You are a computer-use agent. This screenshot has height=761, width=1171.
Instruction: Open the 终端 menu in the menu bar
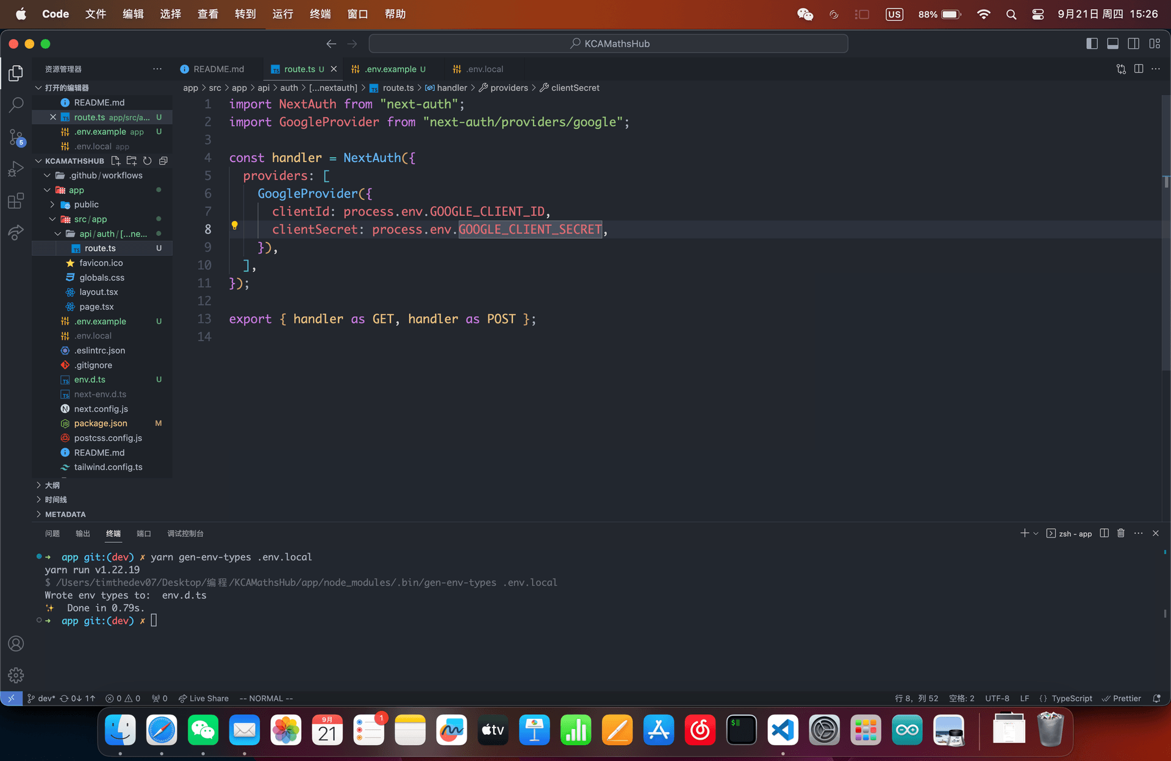[320, 13]
